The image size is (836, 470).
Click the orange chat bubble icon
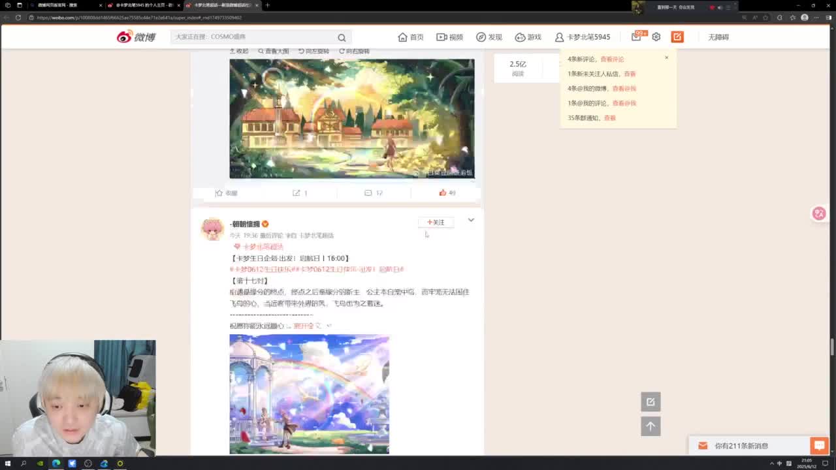click(819, 446)
